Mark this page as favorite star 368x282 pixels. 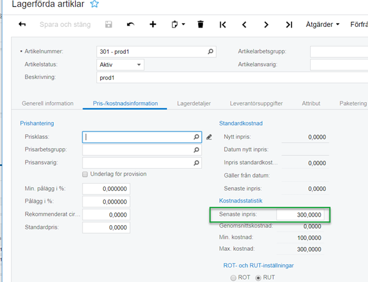click(94, 4)
